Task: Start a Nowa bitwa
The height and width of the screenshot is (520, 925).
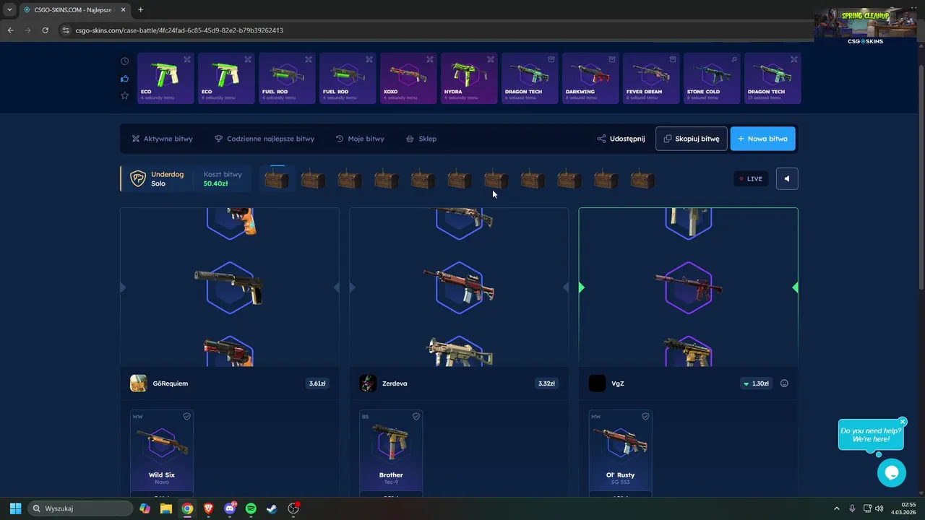Action: pyautogui.click(x=763, y=139)
